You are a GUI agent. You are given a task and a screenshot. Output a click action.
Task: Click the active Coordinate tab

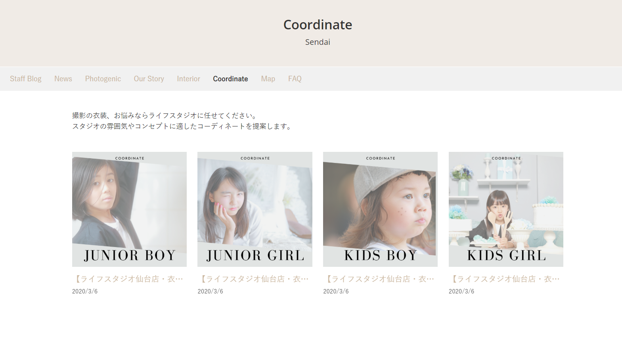tap(230, 79)
